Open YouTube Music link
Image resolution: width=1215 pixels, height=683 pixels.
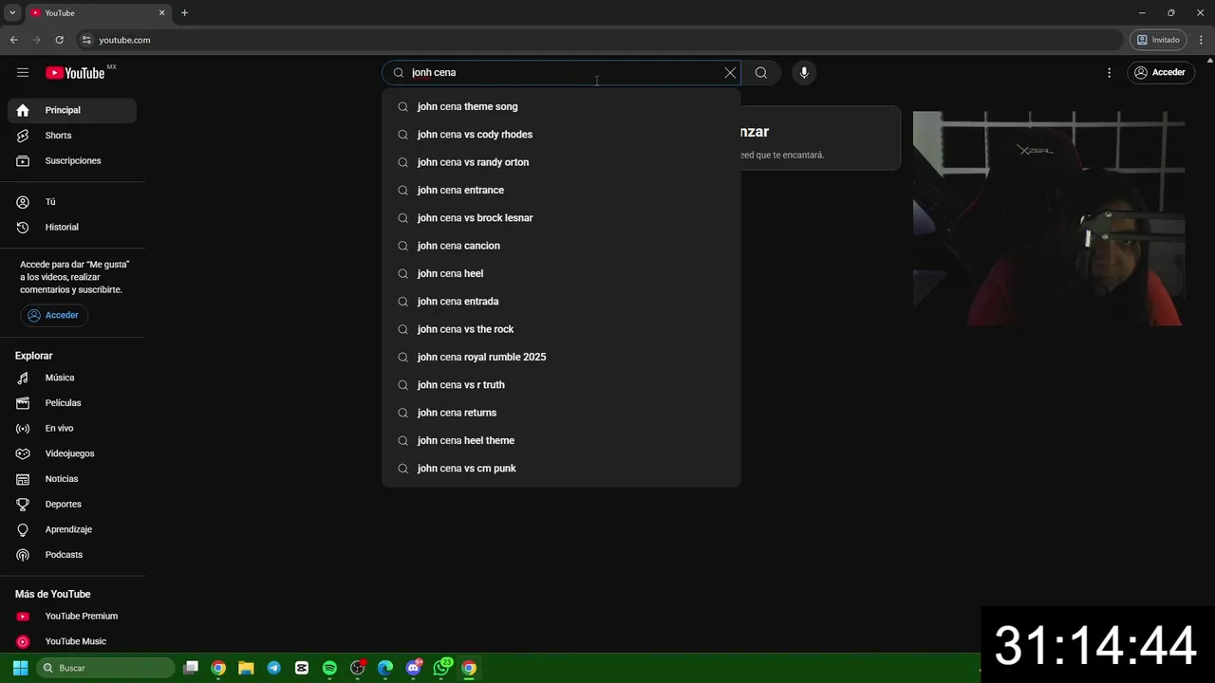tap(72, 641)
